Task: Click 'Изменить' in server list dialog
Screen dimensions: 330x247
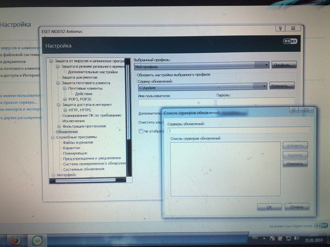Action: (295, 164)
